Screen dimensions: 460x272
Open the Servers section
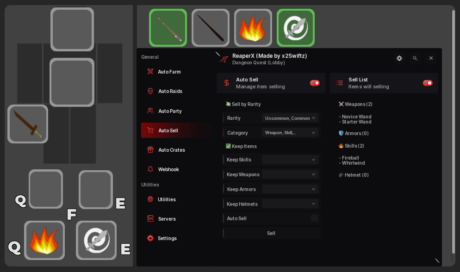tap(176, 219)
